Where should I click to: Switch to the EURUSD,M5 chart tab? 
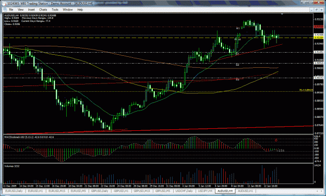click(78, 191)
